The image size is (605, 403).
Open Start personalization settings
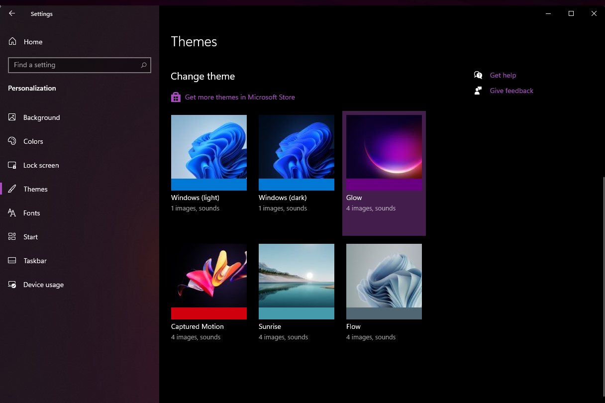(x=80, y=237)
